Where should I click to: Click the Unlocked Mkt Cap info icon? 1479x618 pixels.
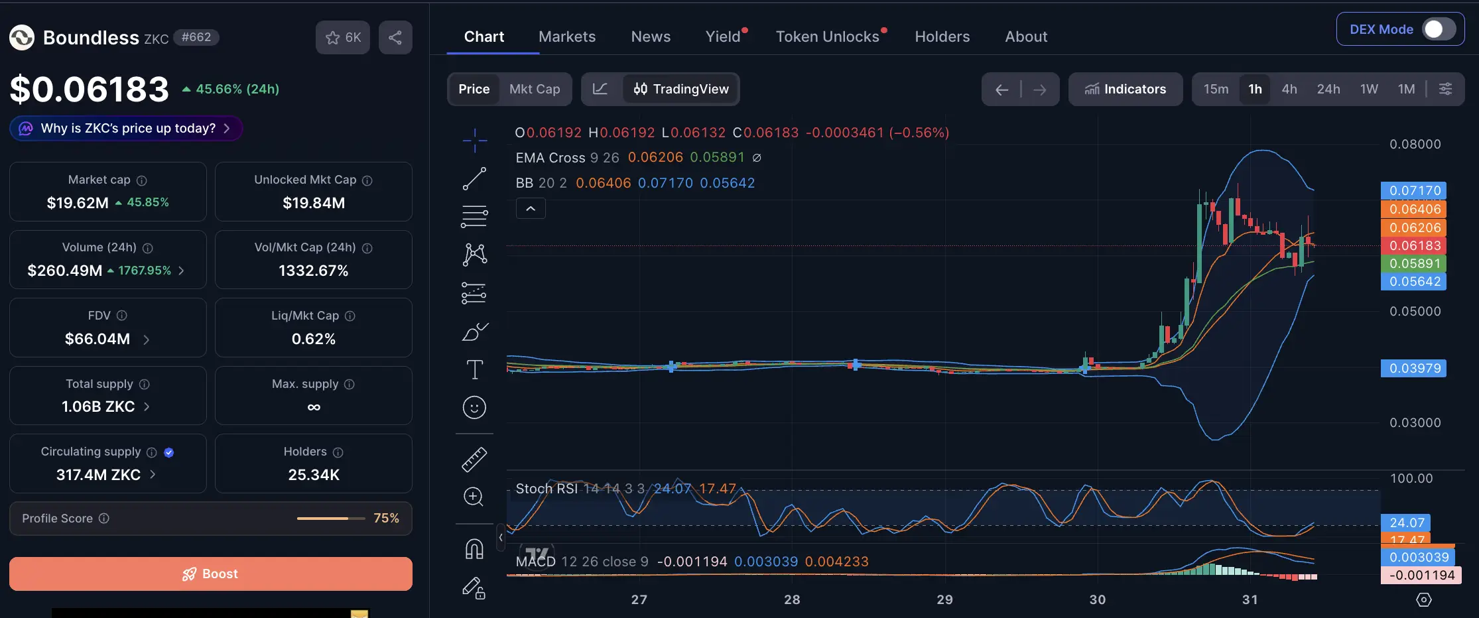coord(367,180)
